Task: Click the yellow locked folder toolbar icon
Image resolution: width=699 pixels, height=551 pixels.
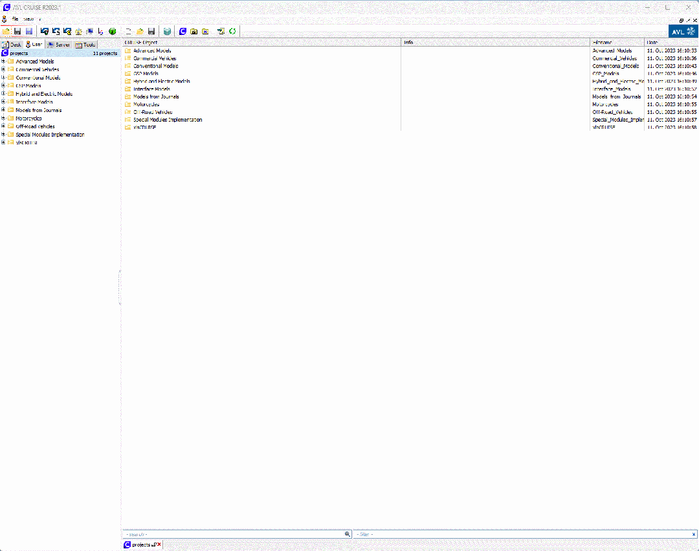Action: [194, 31]
